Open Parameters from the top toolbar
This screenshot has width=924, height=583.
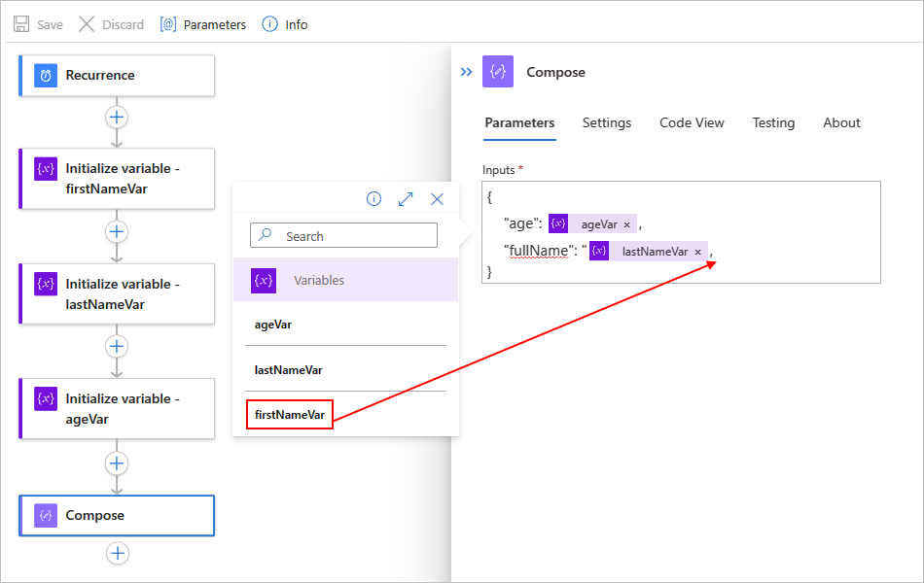click(203, 24)
